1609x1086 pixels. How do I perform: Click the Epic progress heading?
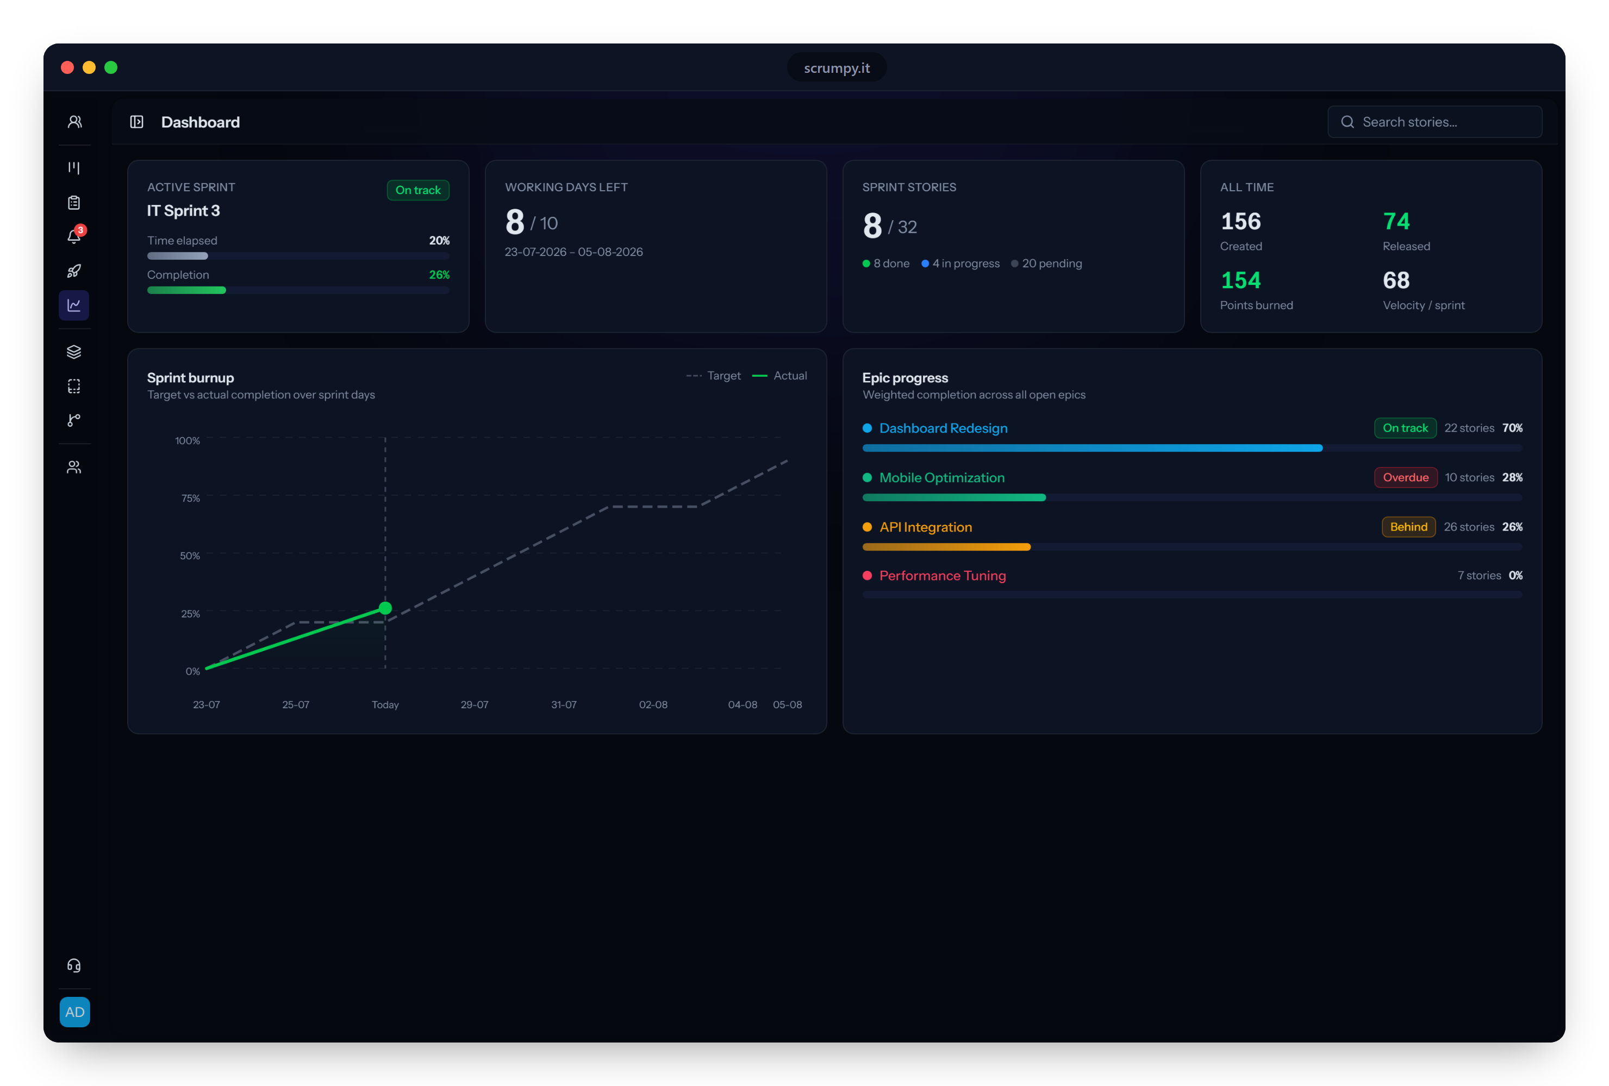[x=905, y=378]
